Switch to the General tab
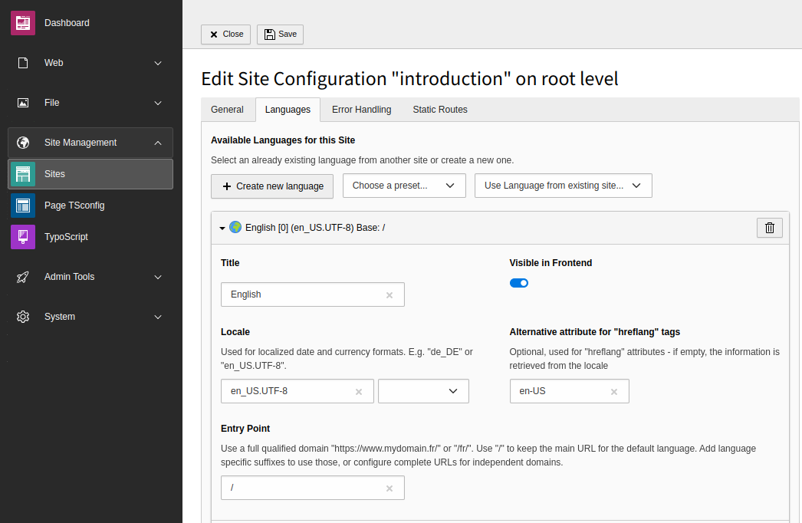This screenshot has width=802, height=523. pos(227,110)
